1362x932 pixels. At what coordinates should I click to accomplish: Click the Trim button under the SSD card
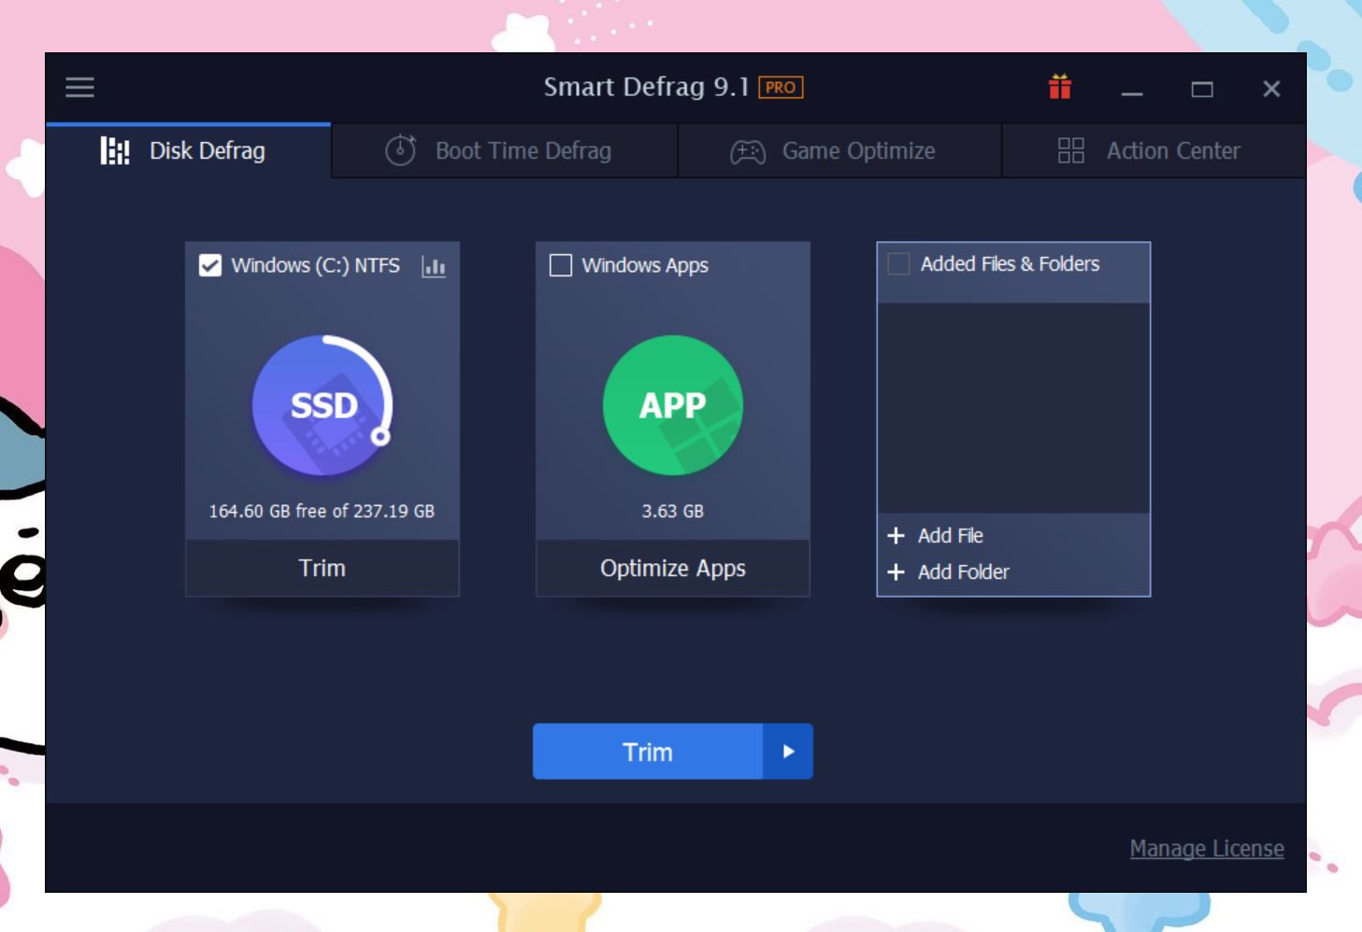[323, 568]
